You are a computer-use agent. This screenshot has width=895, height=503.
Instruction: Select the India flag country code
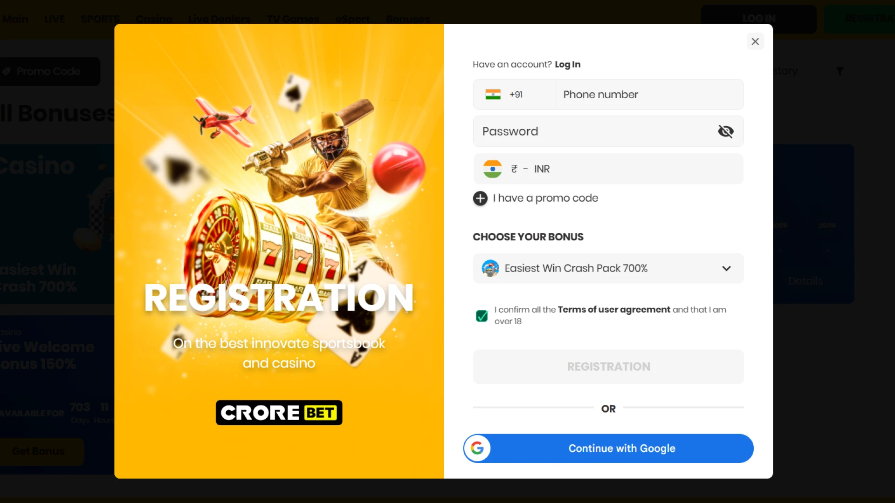coord(493,95)
